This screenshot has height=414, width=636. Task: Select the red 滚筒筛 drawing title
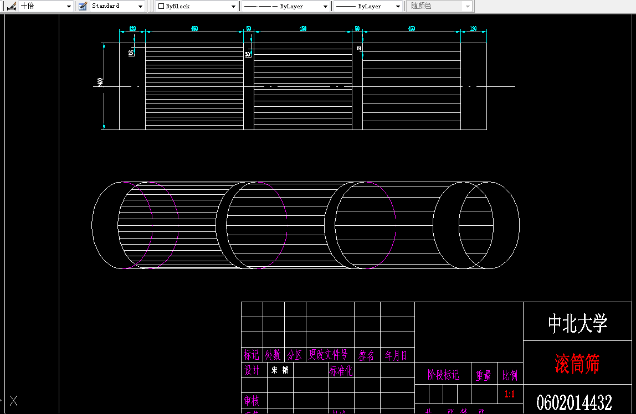pos(577,364)
